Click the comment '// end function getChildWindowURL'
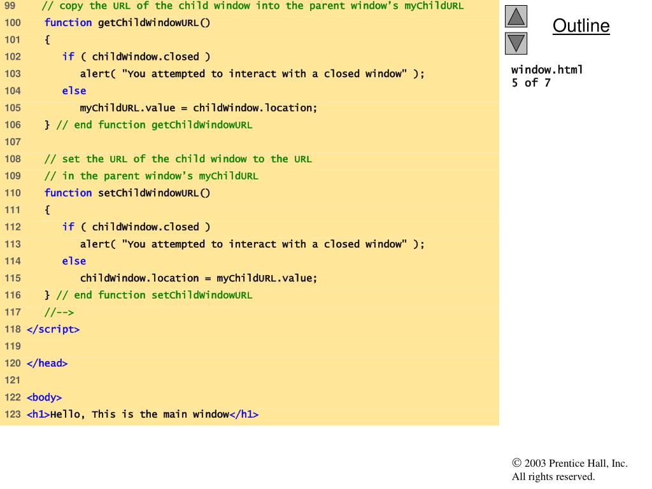Screen dimensions: 652x489 (154, 125)
